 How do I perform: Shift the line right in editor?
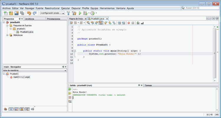123,23
